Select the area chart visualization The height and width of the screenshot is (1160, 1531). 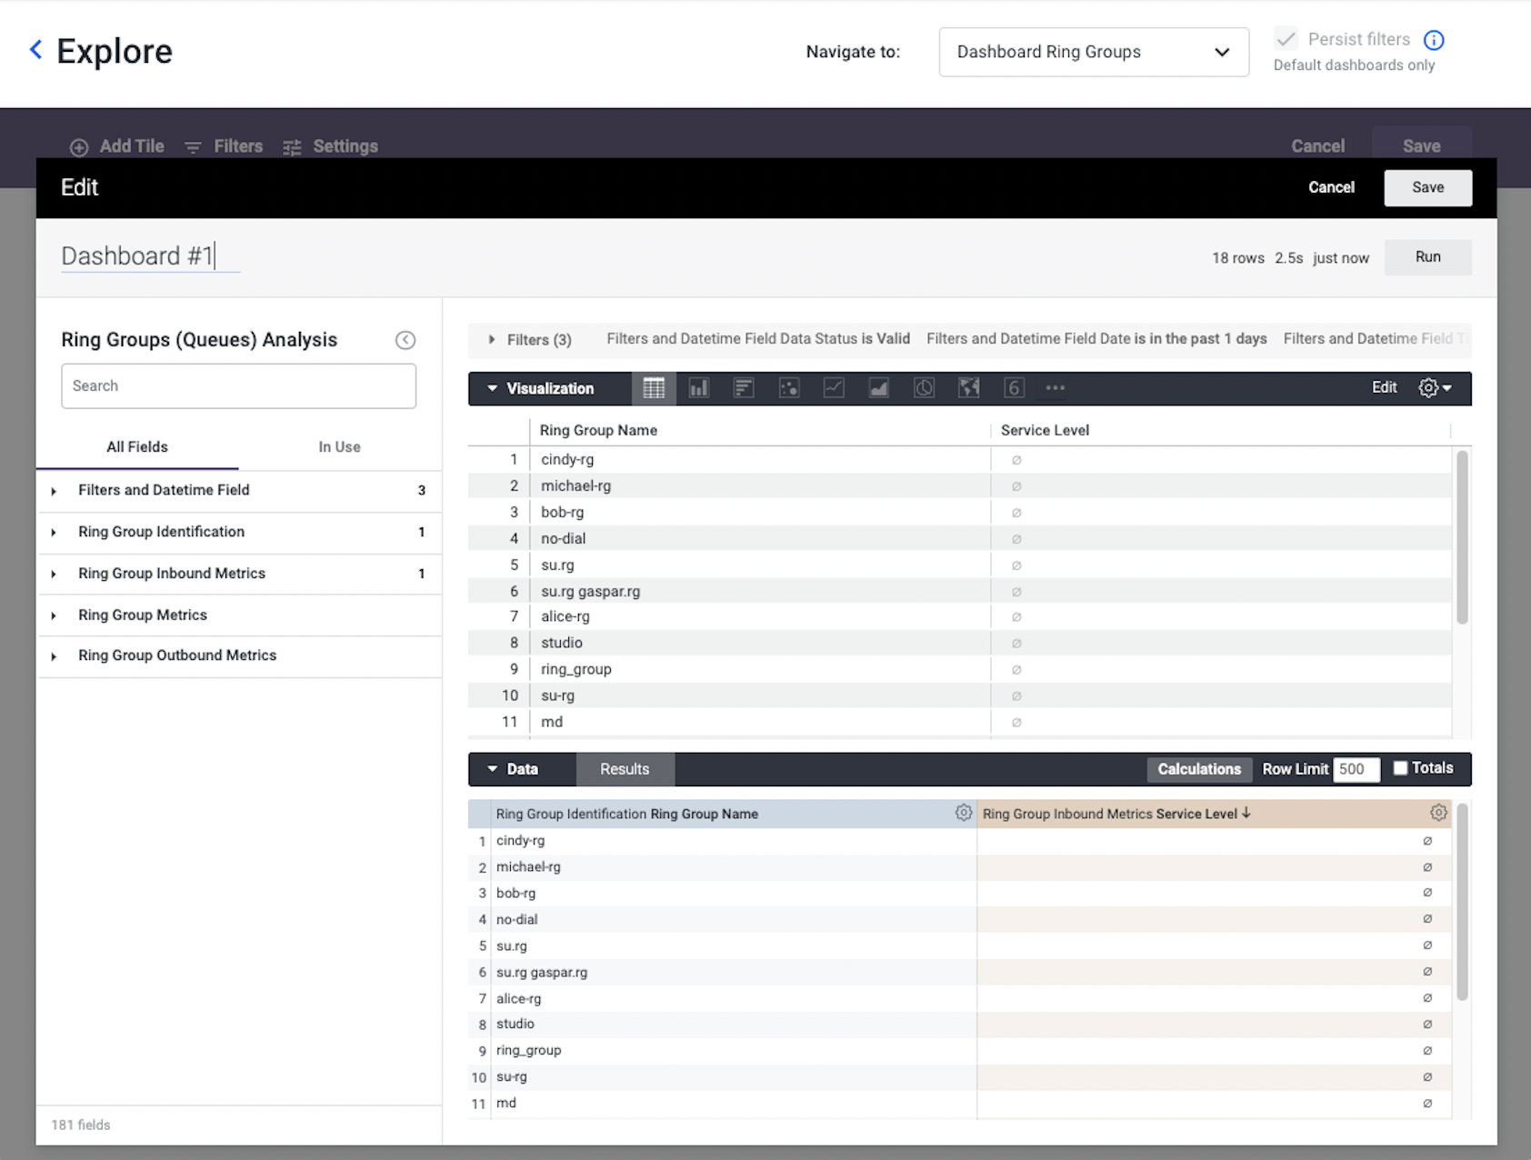(x=879, y=388)
